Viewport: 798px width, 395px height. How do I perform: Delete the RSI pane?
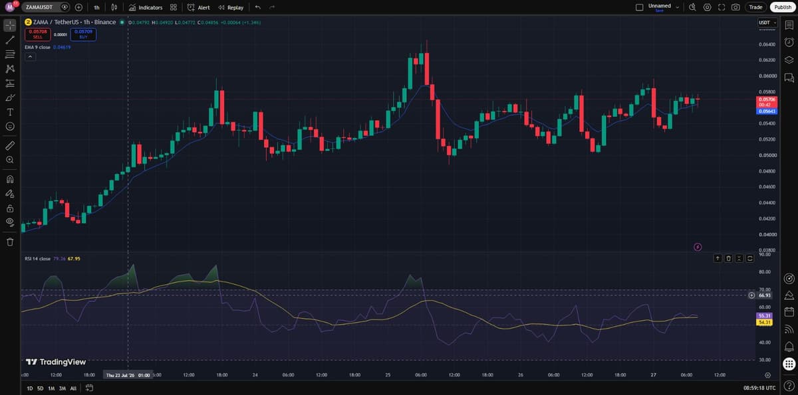click(x=729, y=258)
